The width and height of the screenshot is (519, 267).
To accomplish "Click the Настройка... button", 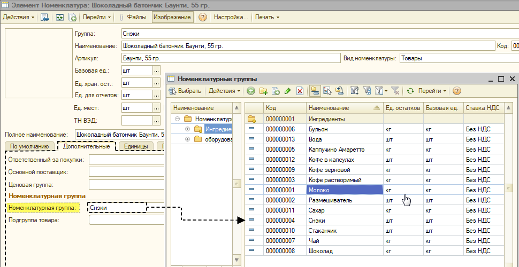I will point(231,17).
